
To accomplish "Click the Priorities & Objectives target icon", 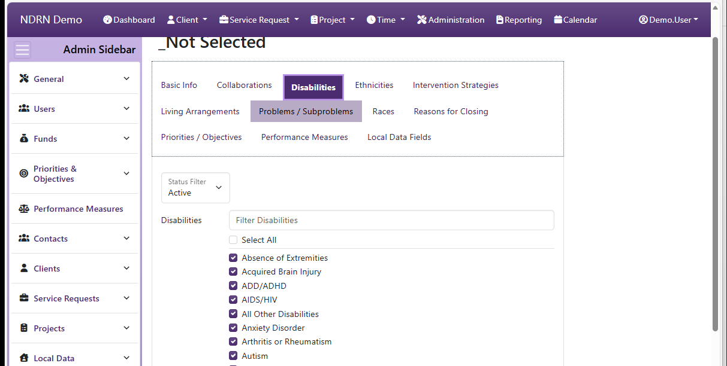I will [x=24, y=173].
